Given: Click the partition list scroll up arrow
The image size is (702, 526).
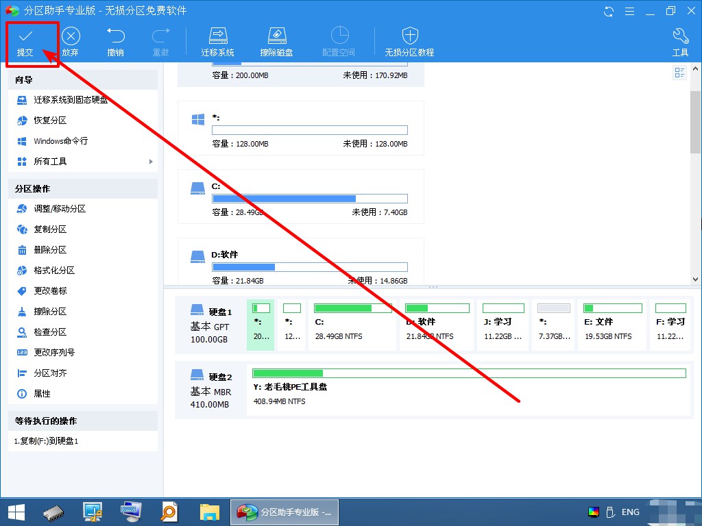Looking at the screenshot, I should (x=695, y=69).
